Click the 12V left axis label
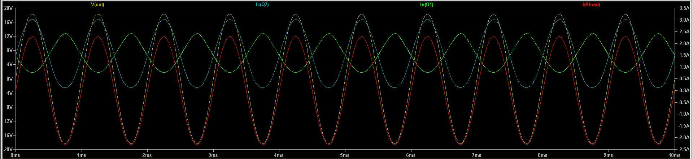The width and height of the screenshot is (693, 159). pos(8,36)
